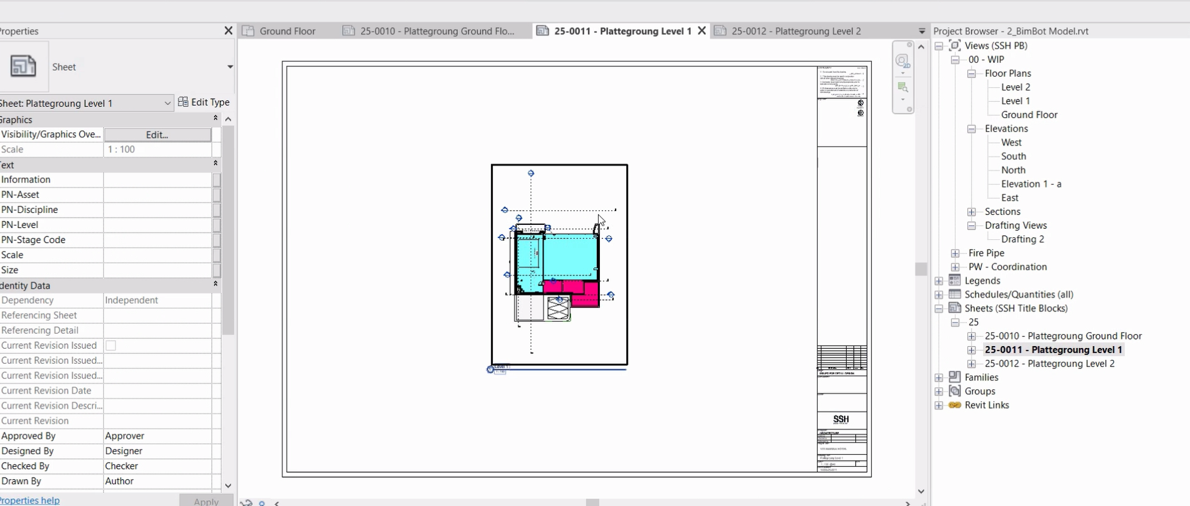Close the 25-0011 Plattegroung Level 1 tab
This screenshot has height=506, width=1190.
[702, 31]
